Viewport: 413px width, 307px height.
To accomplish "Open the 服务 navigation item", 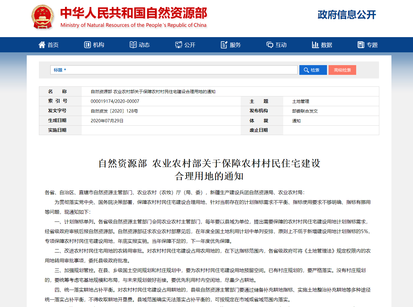I will [231, 45].
